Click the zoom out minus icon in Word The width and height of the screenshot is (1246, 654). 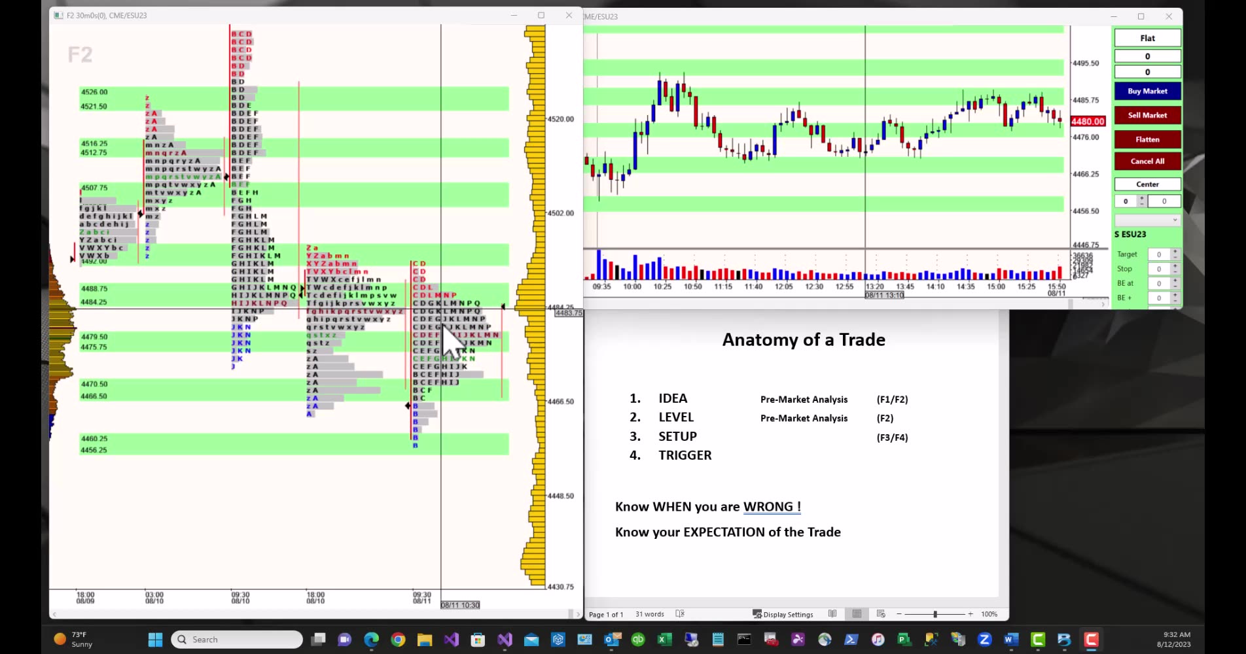[x=900, y=613]
